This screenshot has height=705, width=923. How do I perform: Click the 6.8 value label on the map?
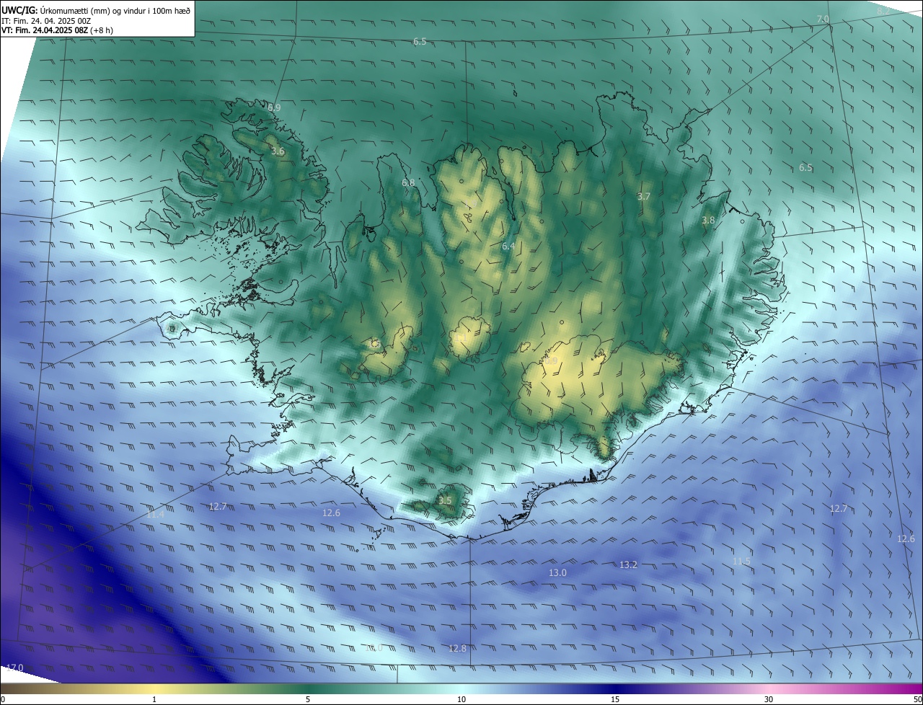pos(408,182)
